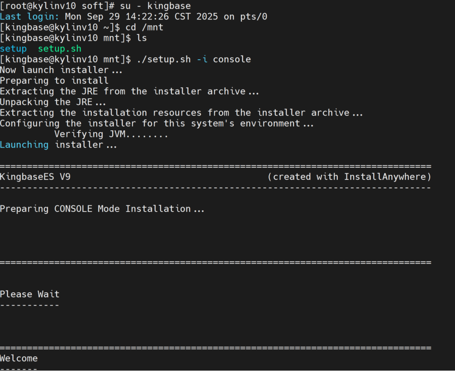Click the 'Unpacking the JRE...' line
Screen dimensions: 455x371
point(53,102)
